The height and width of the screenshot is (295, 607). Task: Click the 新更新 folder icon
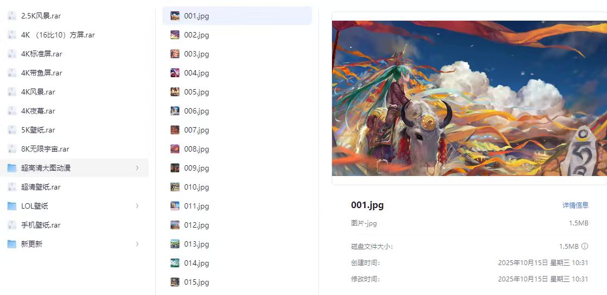[x=12, y=244]
